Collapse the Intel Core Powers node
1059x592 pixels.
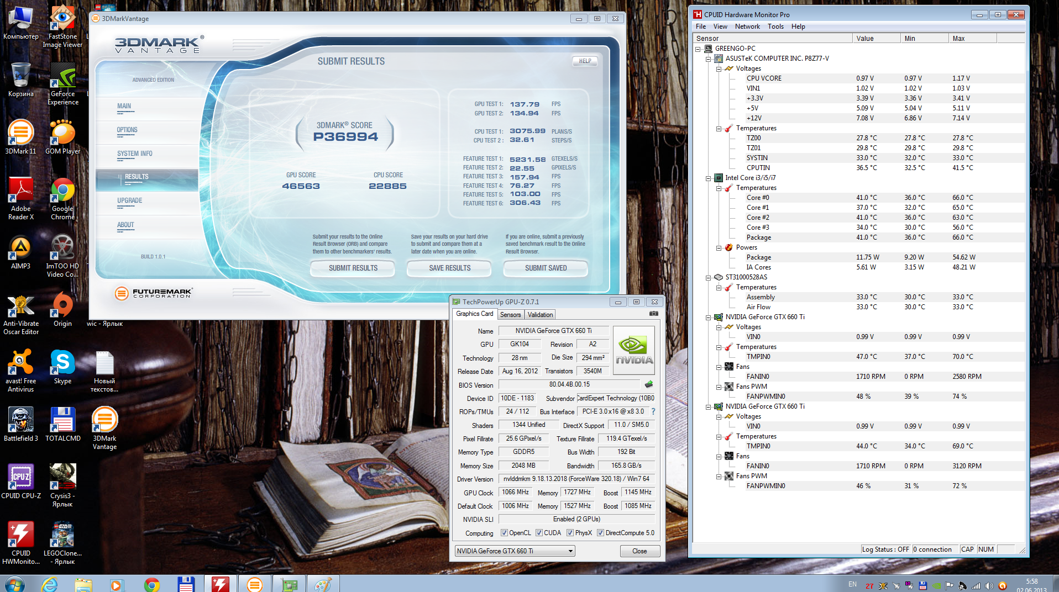[x=719, y=247]
